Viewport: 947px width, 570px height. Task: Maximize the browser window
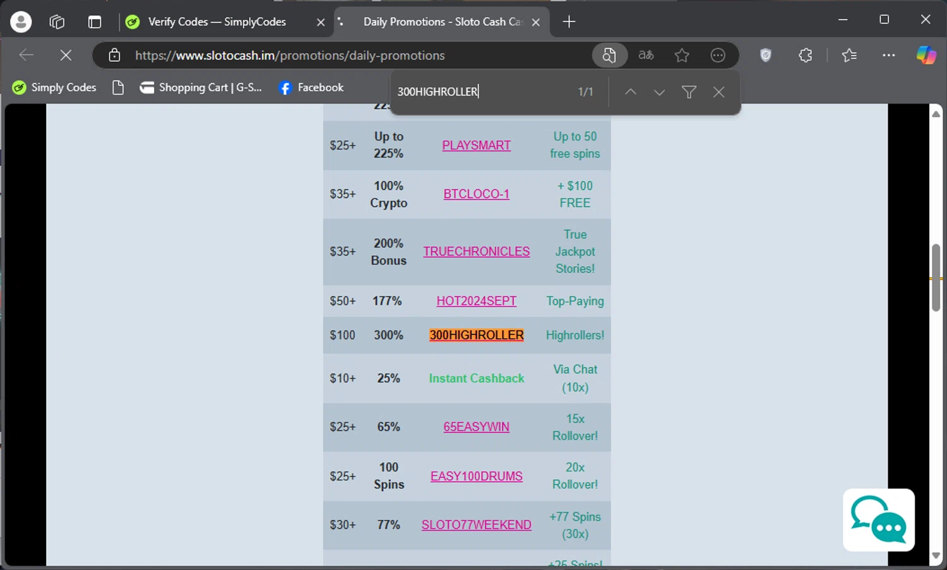pos(884,20)
